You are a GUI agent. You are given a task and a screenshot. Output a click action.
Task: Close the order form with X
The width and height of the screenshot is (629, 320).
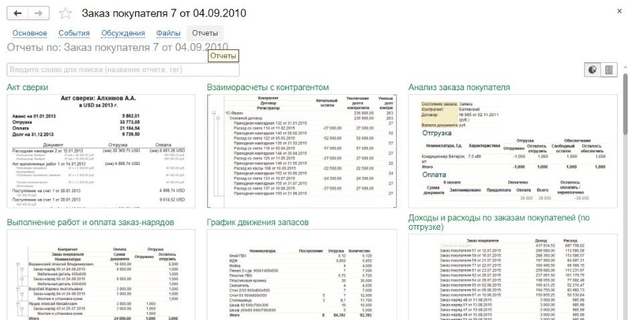(x=616, y=12)
